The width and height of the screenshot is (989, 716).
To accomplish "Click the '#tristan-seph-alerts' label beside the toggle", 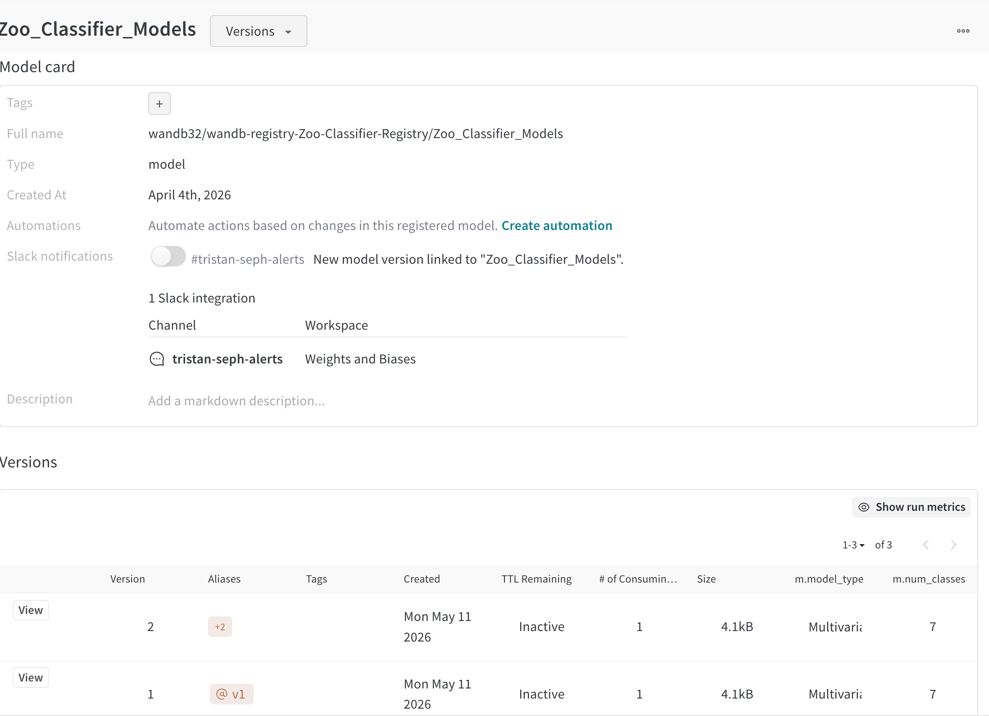I will point(247,259).
